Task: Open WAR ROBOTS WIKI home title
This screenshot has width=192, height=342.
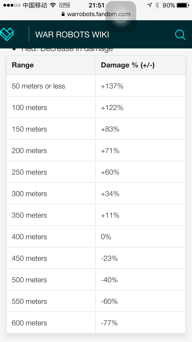Action: coord(72,35)
